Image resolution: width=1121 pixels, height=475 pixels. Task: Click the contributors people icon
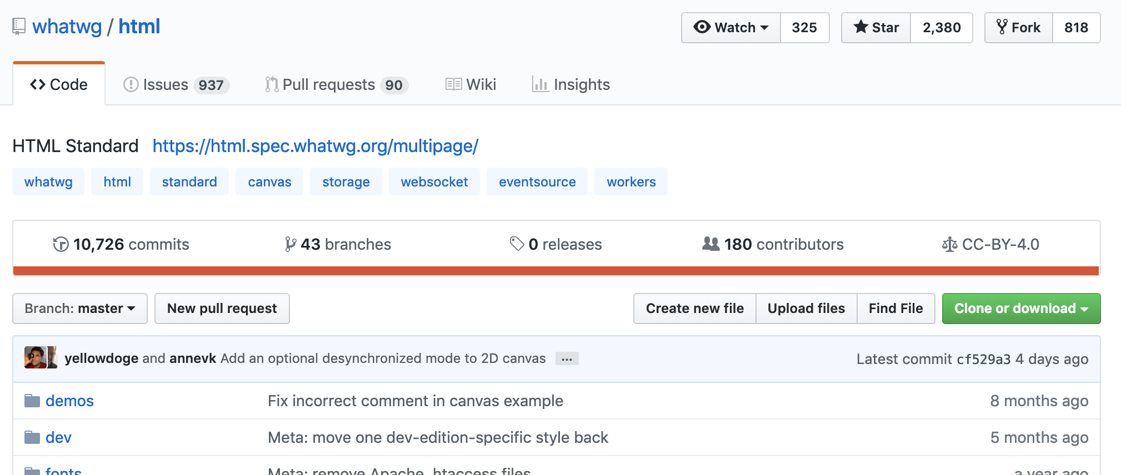click(711, 244)
